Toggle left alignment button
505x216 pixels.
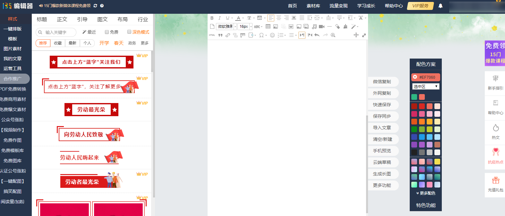[x=271, y=18]
